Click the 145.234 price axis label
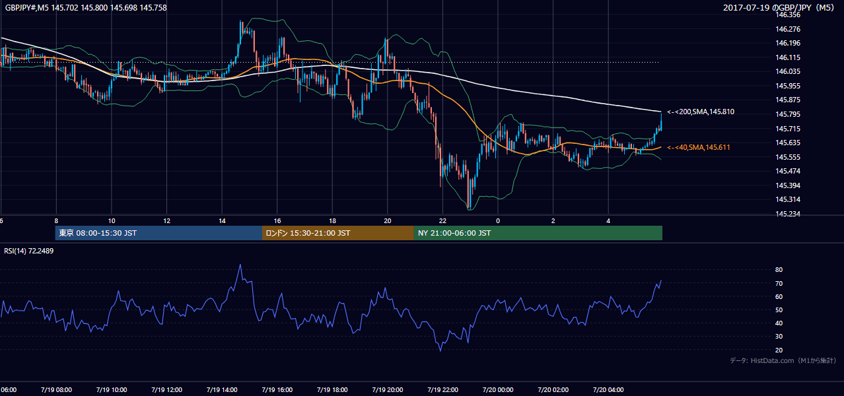The image size is (844, 396). 788,214
